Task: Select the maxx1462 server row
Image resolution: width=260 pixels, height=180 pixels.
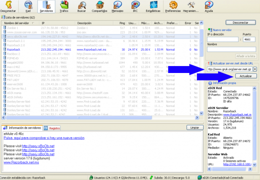Action: [101, 67]
